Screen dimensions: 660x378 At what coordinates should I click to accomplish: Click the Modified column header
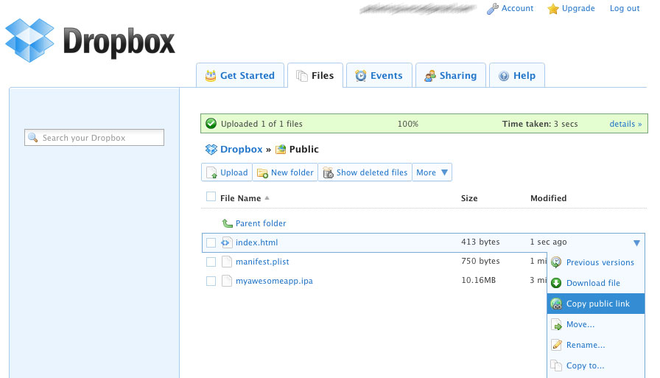548,198
